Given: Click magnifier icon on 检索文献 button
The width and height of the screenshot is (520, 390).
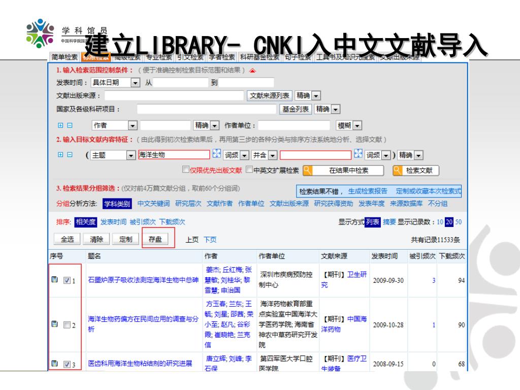Looking at the screenshot, I should tap(397, 171).
